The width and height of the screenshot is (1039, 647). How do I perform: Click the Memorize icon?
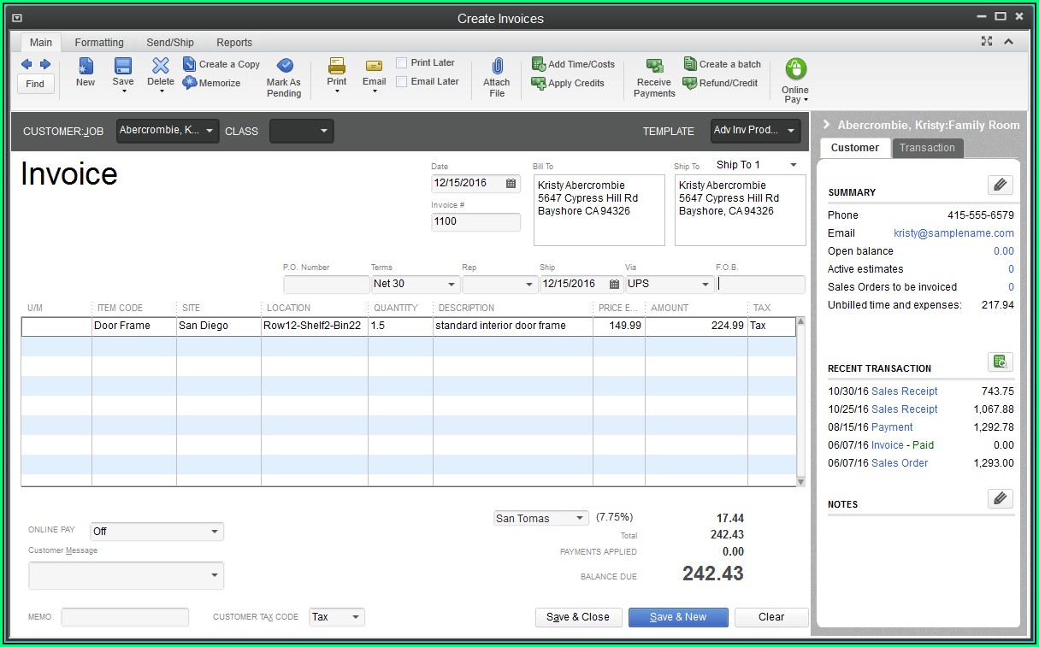(x=190, y=83)
